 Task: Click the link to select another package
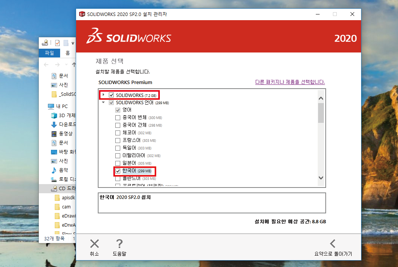point(290,82)
